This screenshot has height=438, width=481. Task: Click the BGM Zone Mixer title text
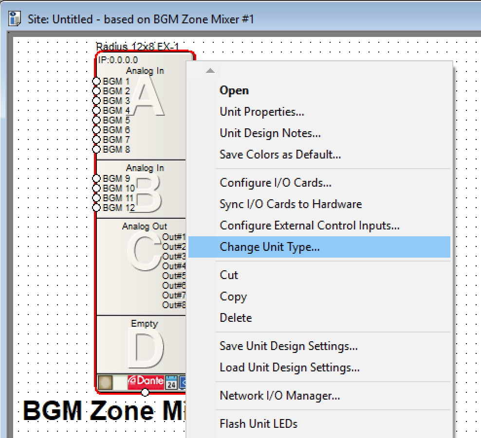[x=104, y=411]
